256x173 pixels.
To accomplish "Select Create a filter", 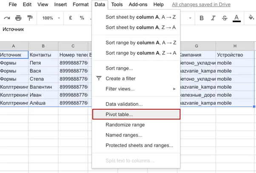I will 136,79.
